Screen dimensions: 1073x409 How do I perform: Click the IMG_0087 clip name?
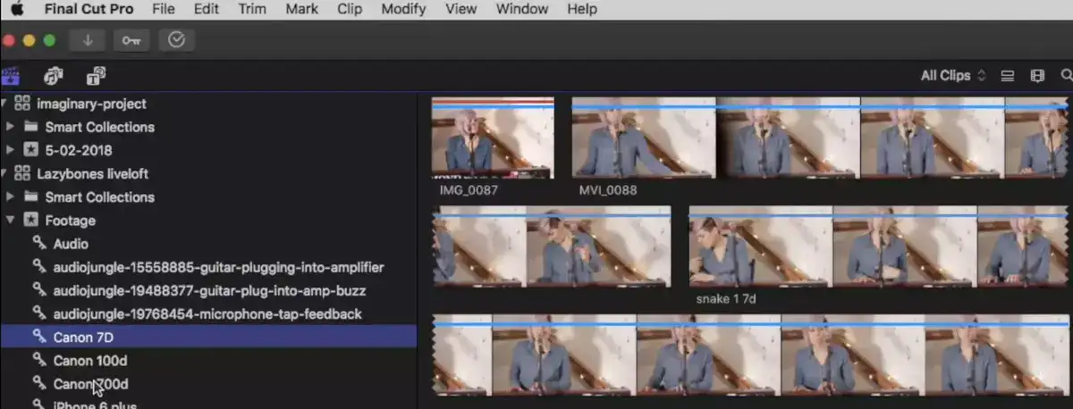coord(469,190)
